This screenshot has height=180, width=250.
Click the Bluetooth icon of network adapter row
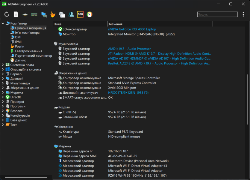click(x=60, y=161)
